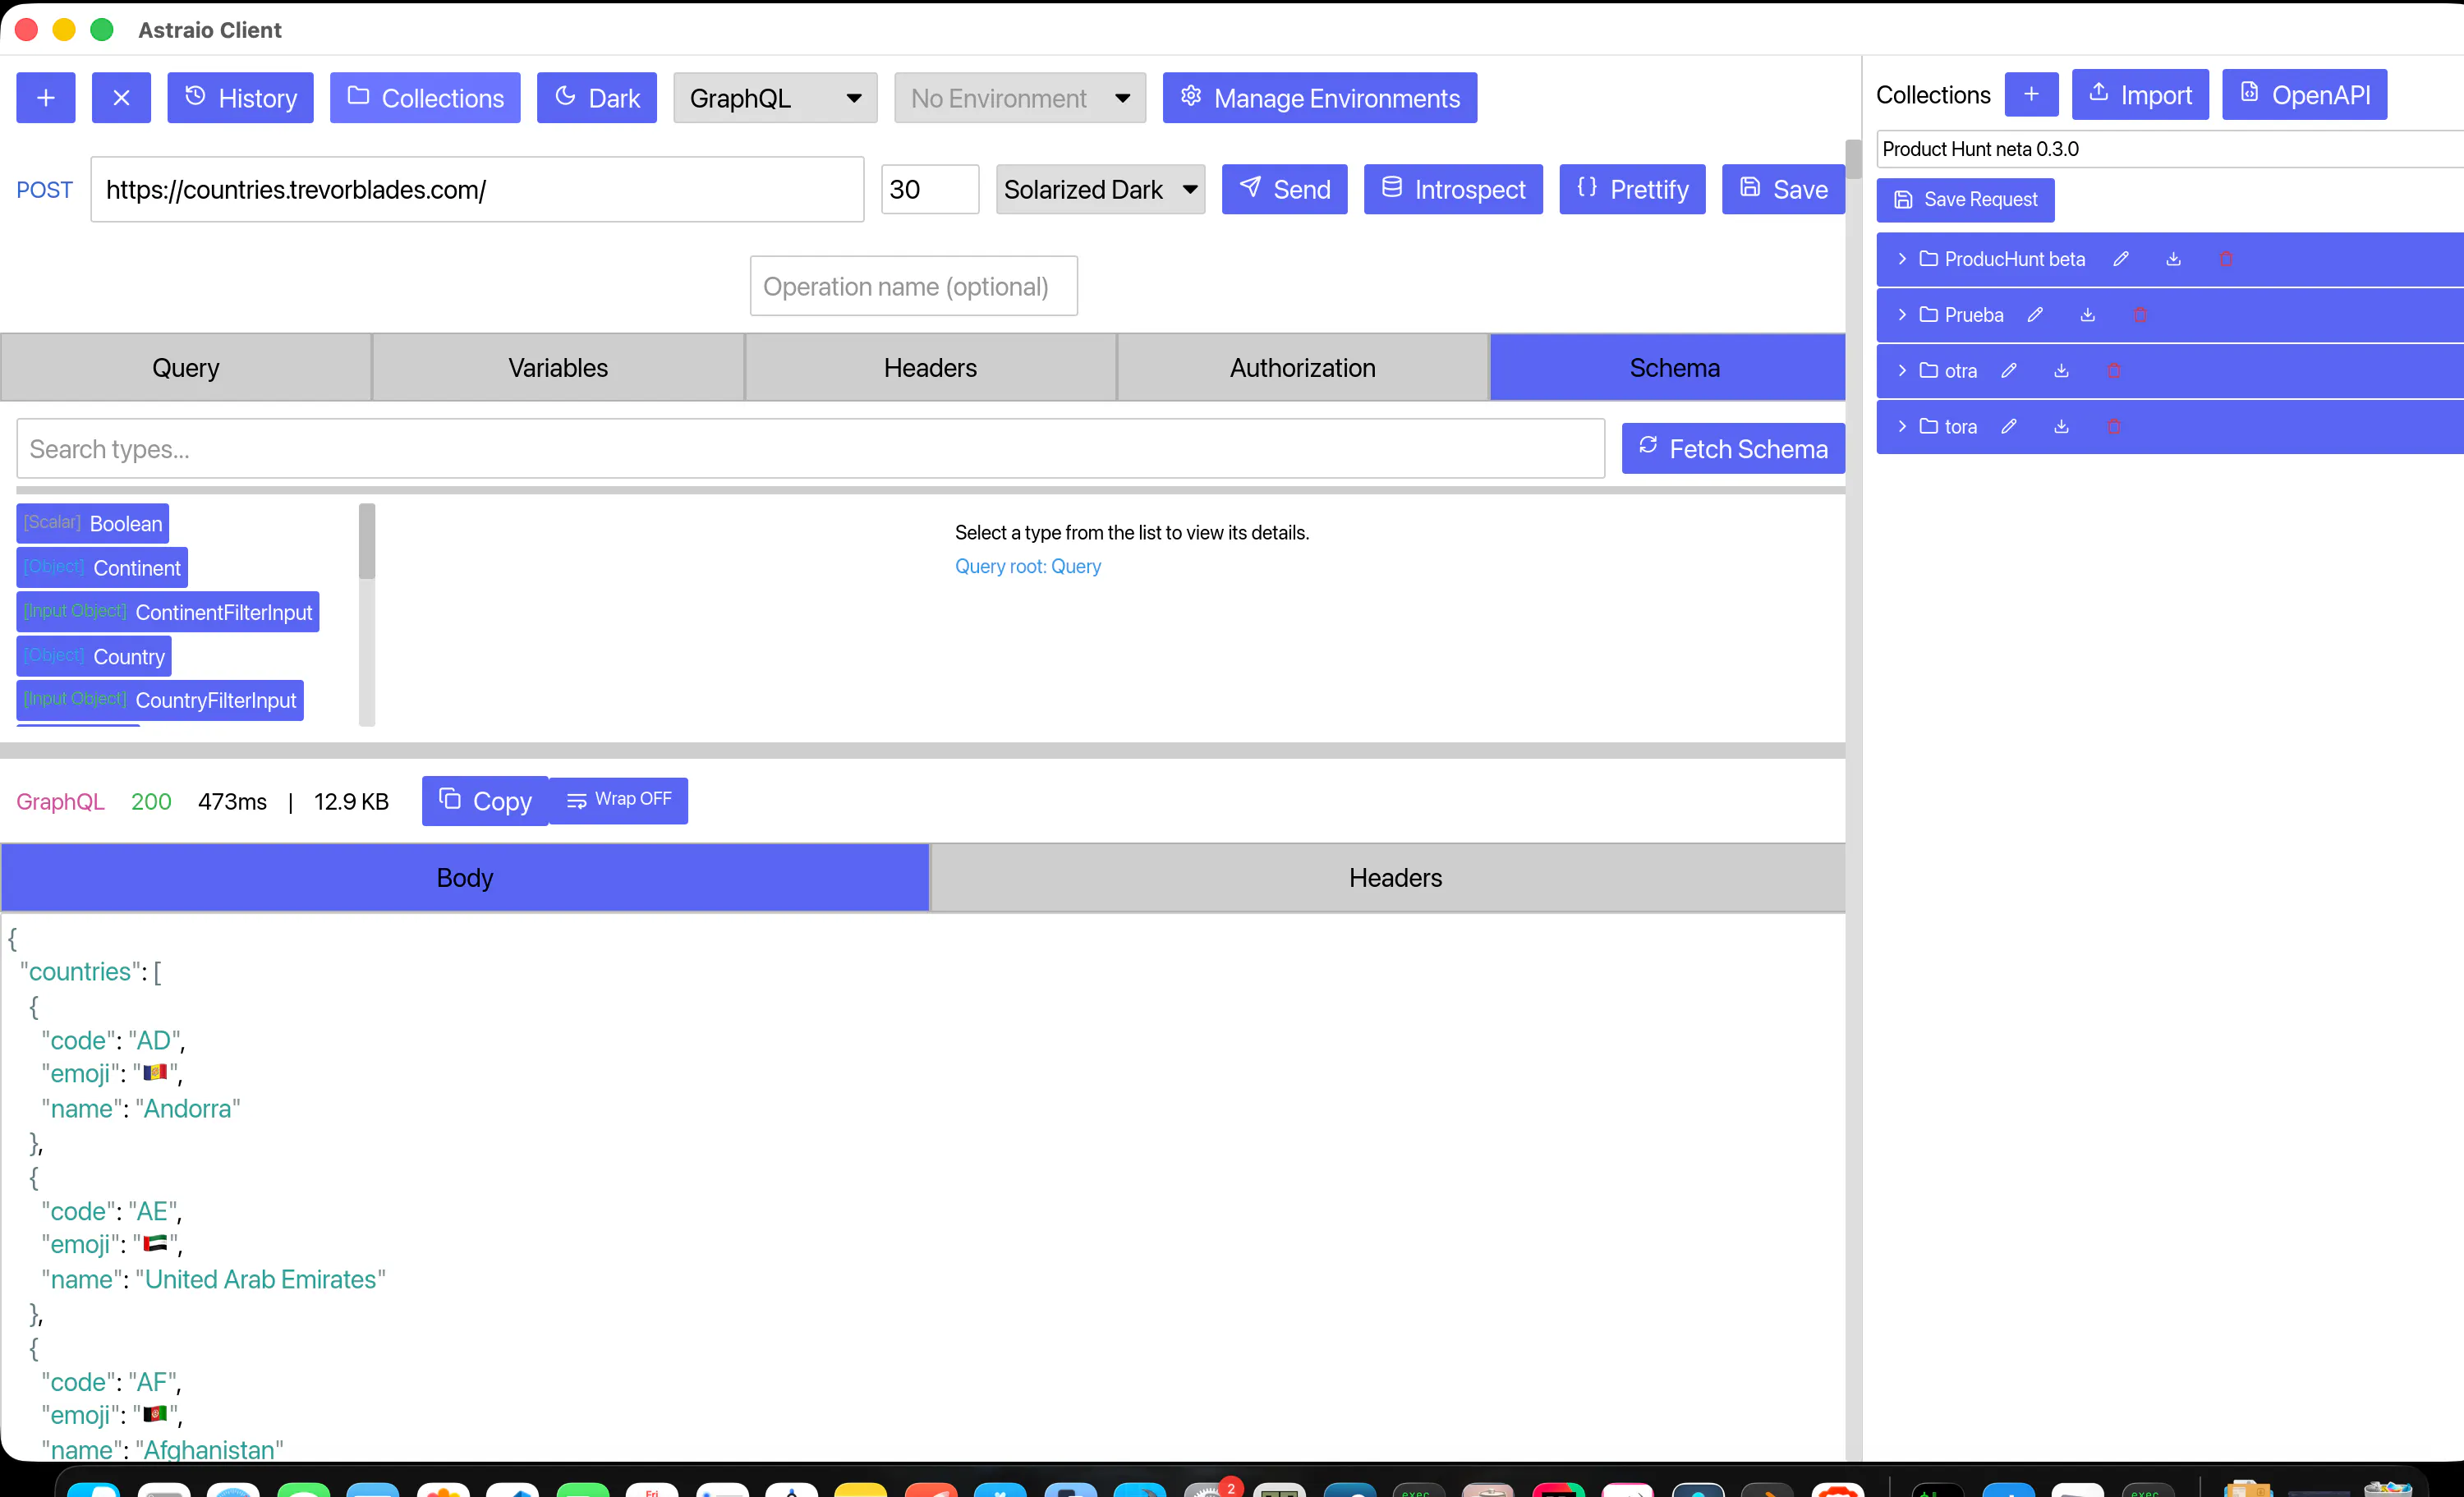Click the timeout field showing 30

point(930,189)
